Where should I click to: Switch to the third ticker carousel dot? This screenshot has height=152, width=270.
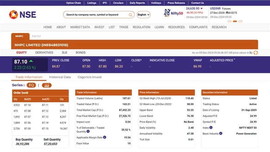(240, 21)
